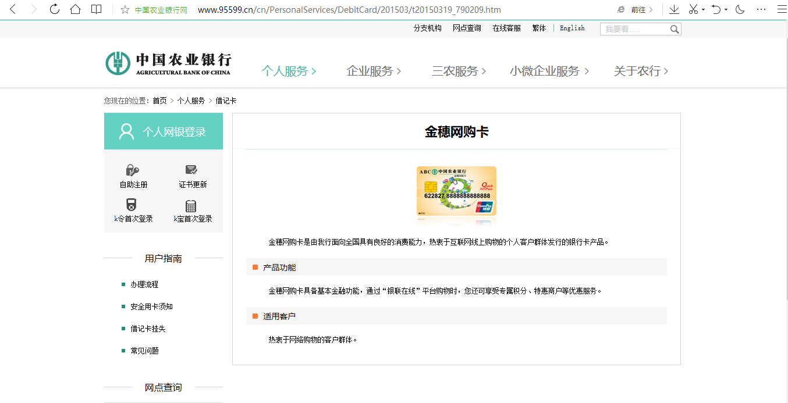Screen dimensions: 788x403
Task: Expand the scissors tool dropdown arrow
Action: [x=703, y=10]
